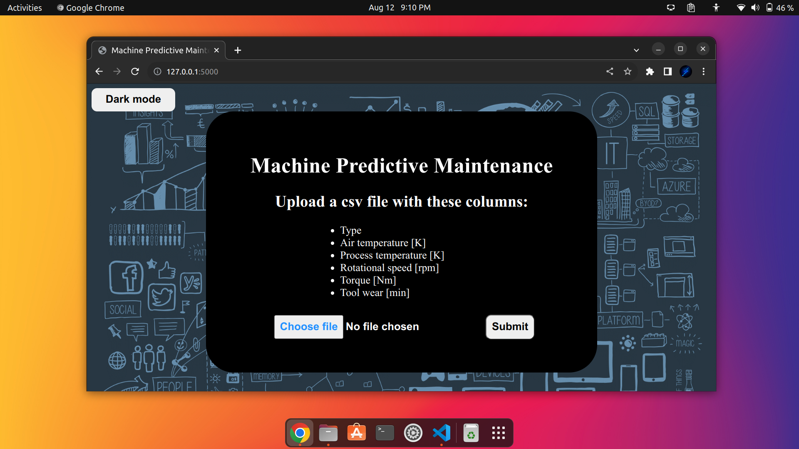Open the Files app in Ubuntu dock
The width and height of the screenshot is (799, 449).
click(x=328, y=432)
